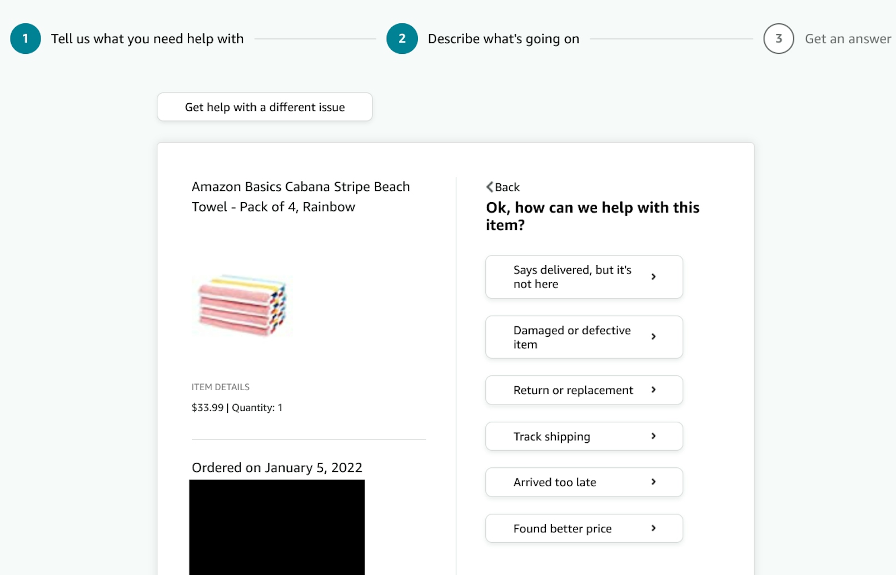Click the chevron on 'Track shipping'
The image size is (896, 575).
[x=655, y=436]
